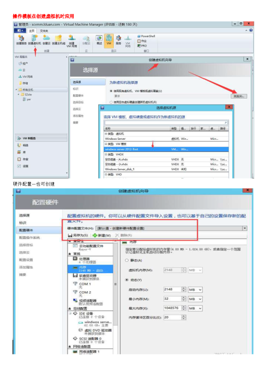
Task: Sort by the 名称 column header
Action: click(x=137, y=129)
